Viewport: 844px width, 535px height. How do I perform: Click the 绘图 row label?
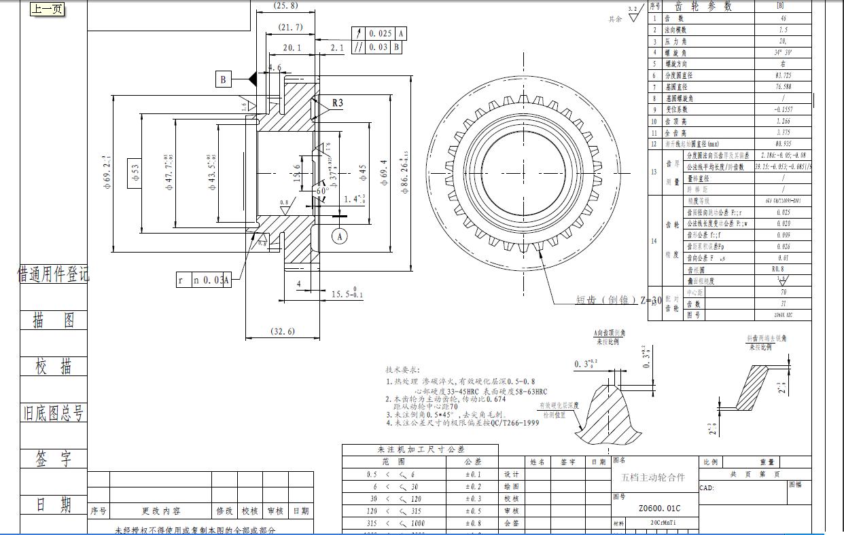pos(512,487)
